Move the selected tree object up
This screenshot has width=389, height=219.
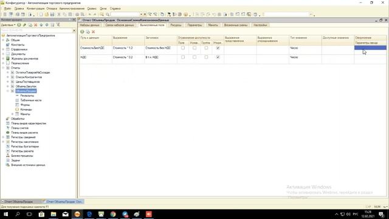pyautogui.click(x=41, y=25)
